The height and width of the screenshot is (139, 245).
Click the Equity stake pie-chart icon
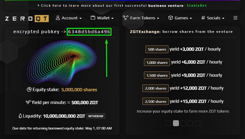point(29,90)
